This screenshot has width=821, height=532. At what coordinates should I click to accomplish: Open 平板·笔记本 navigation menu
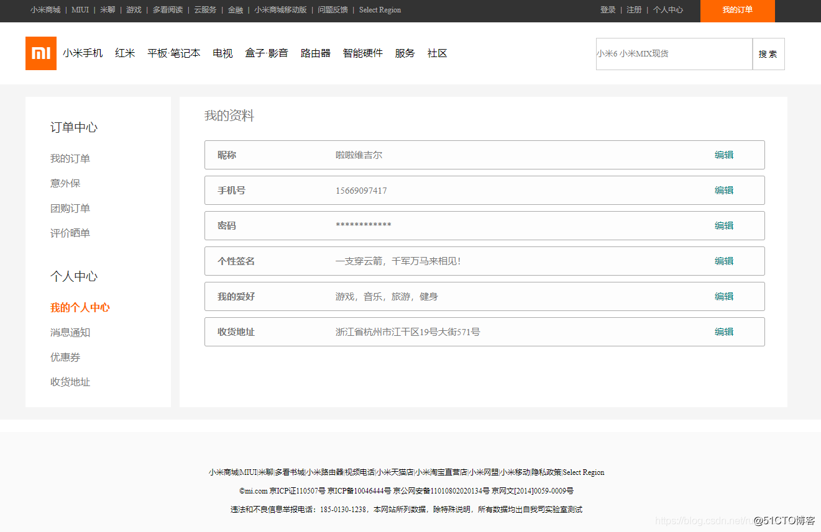tap(174, 53)
